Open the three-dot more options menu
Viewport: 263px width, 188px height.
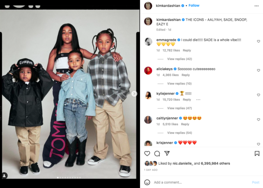(256, 6)
